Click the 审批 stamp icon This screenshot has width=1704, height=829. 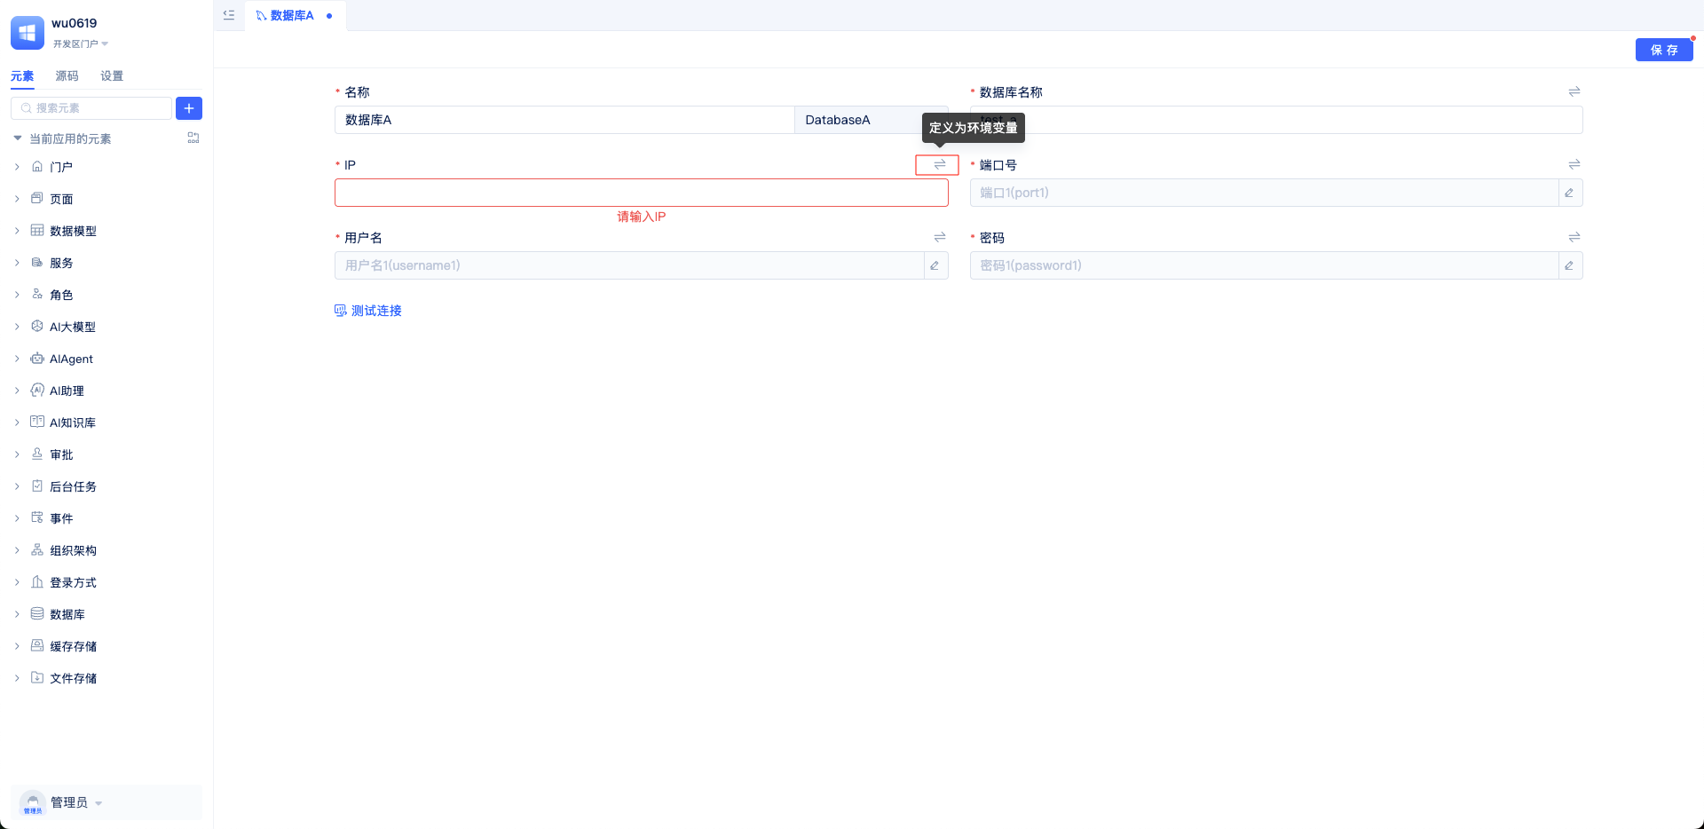tap(37, 454)
